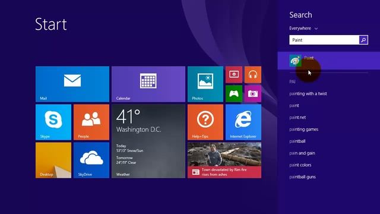The height and width of the screenshot is (214, 380).
Task: Select the paint net suggestion
Action: pos(297,118)
